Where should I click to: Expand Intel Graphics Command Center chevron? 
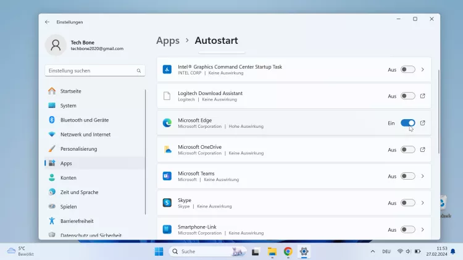point(422,69)
